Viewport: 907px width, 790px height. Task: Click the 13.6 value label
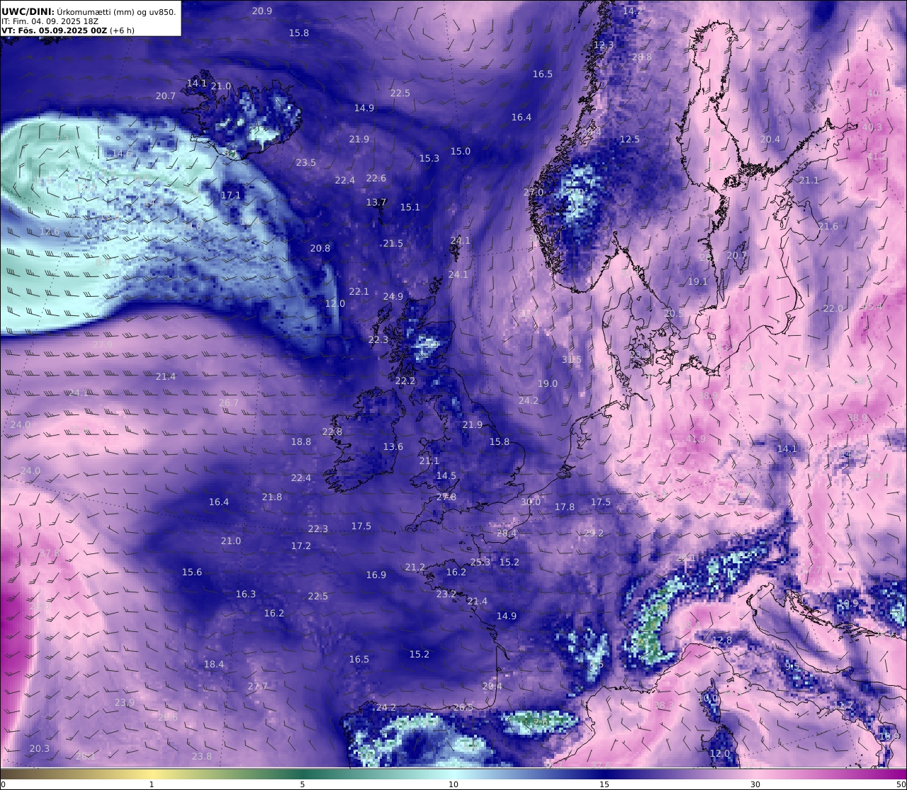(393, 447)
